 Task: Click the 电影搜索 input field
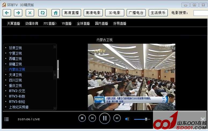coord(200,13)
